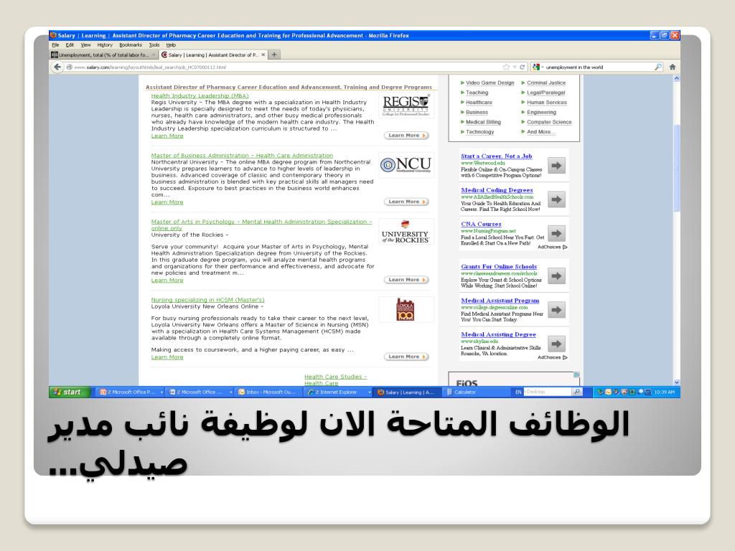Open the Edit menu
Image resolution: width=735 pixels, height=551 pixels.
(x=70, y=45)
